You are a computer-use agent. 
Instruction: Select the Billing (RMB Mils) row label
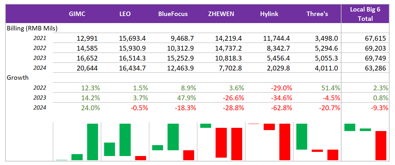click(x=32, y=28)
